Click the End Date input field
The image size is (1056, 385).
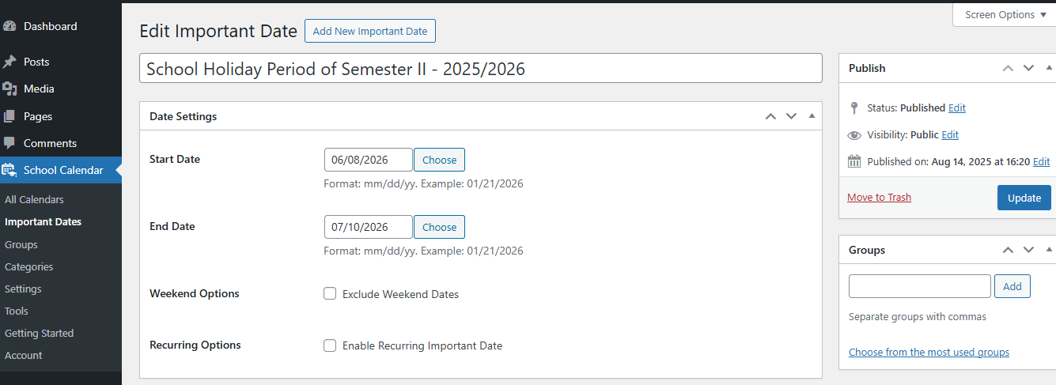[368, 227]
